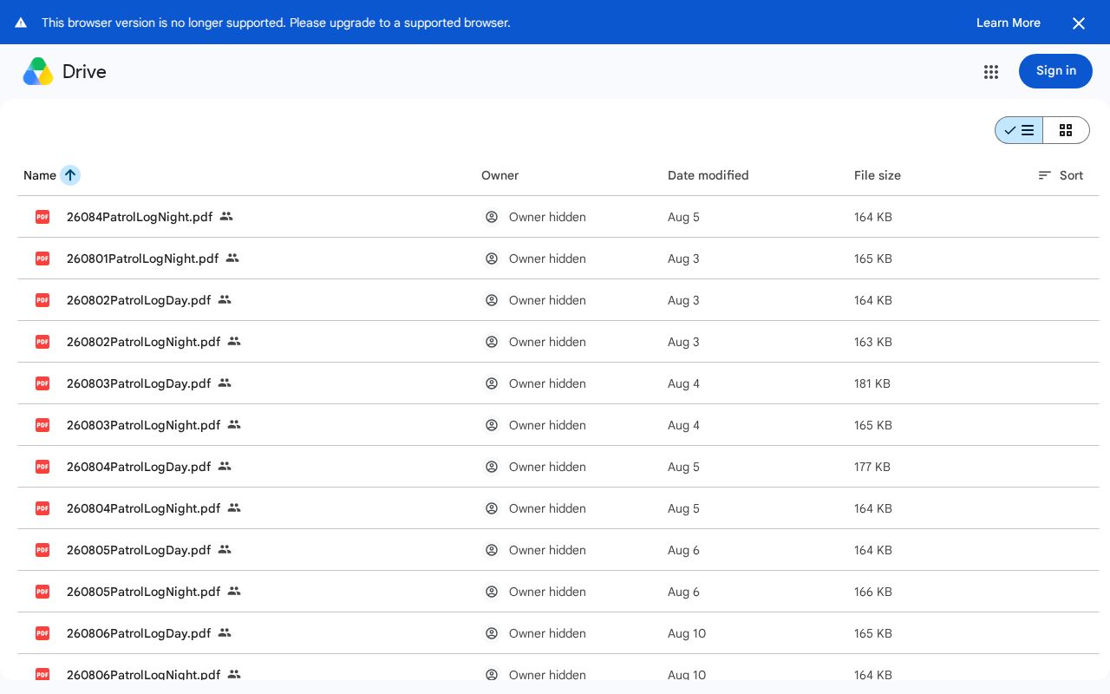
Task: Dismiss the unsupported browser banner
Action: [x=1079, y=23]
